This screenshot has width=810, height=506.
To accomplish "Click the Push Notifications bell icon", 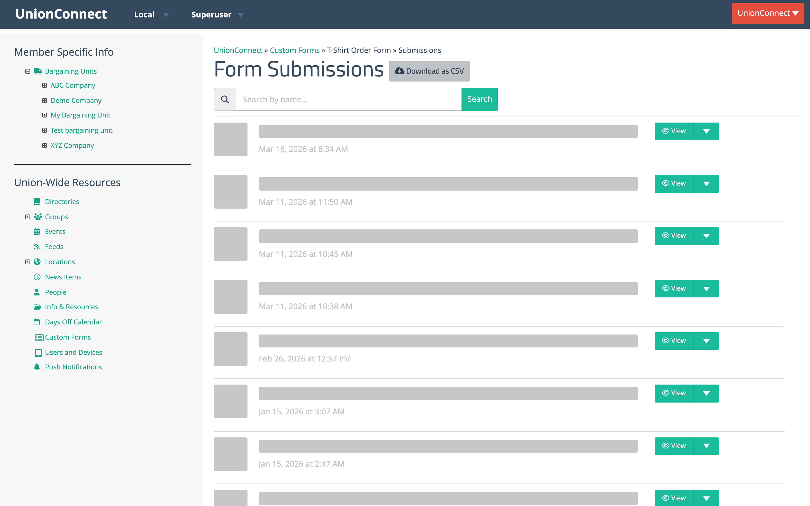I will tap(37, 367).
